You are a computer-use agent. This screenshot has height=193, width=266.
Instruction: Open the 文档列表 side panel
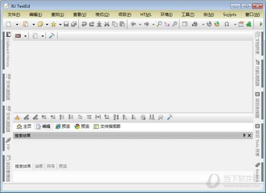[257, 43]
